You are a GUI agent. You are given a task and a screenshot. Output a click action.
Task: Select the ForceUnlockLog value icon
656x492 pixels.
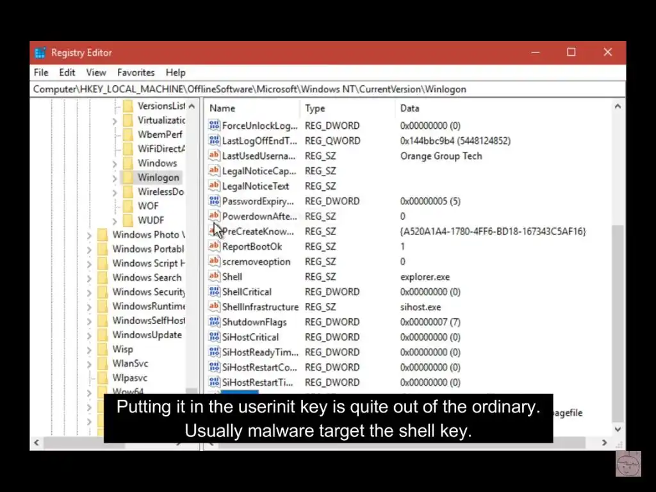(214, 125)
